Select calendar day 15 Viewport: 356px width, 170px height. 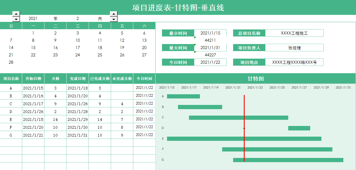click(x=33, y=47)
